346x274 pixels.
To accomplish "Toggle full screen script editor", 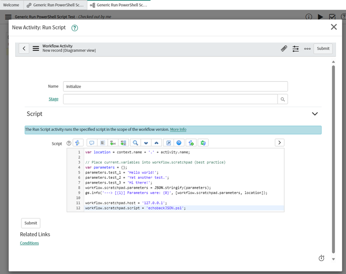I will tap(169, 143).
